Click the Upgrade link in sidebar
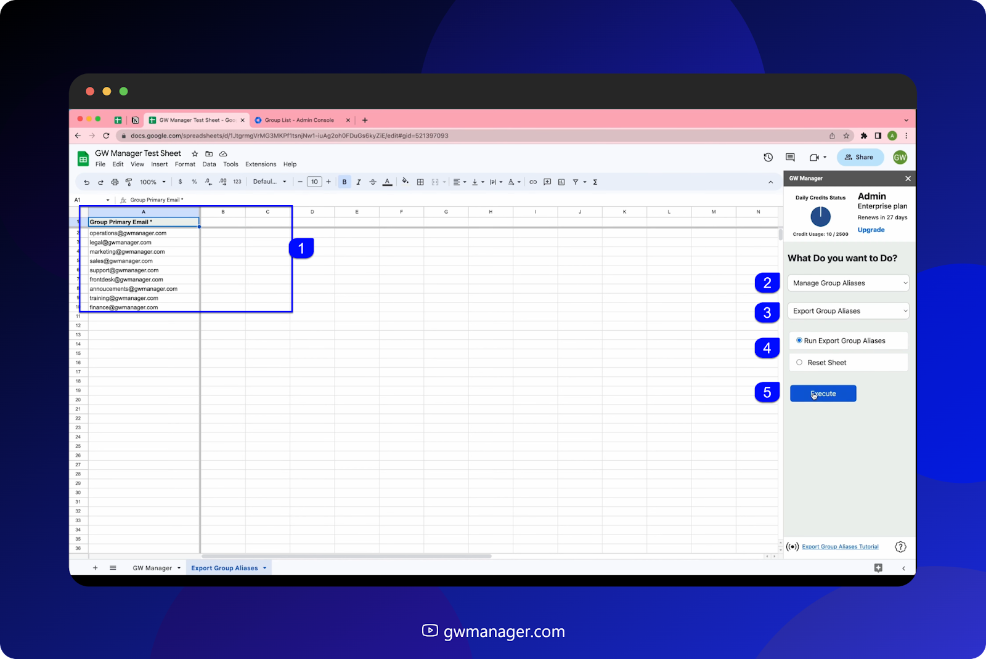This screenshot has height=659, width=986. pyautogui.click(x=871, y=230)
